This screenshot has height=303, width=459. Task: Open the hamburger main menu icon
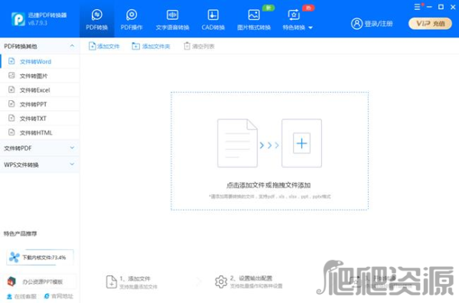pyautogui.click(x=418, y=7)
